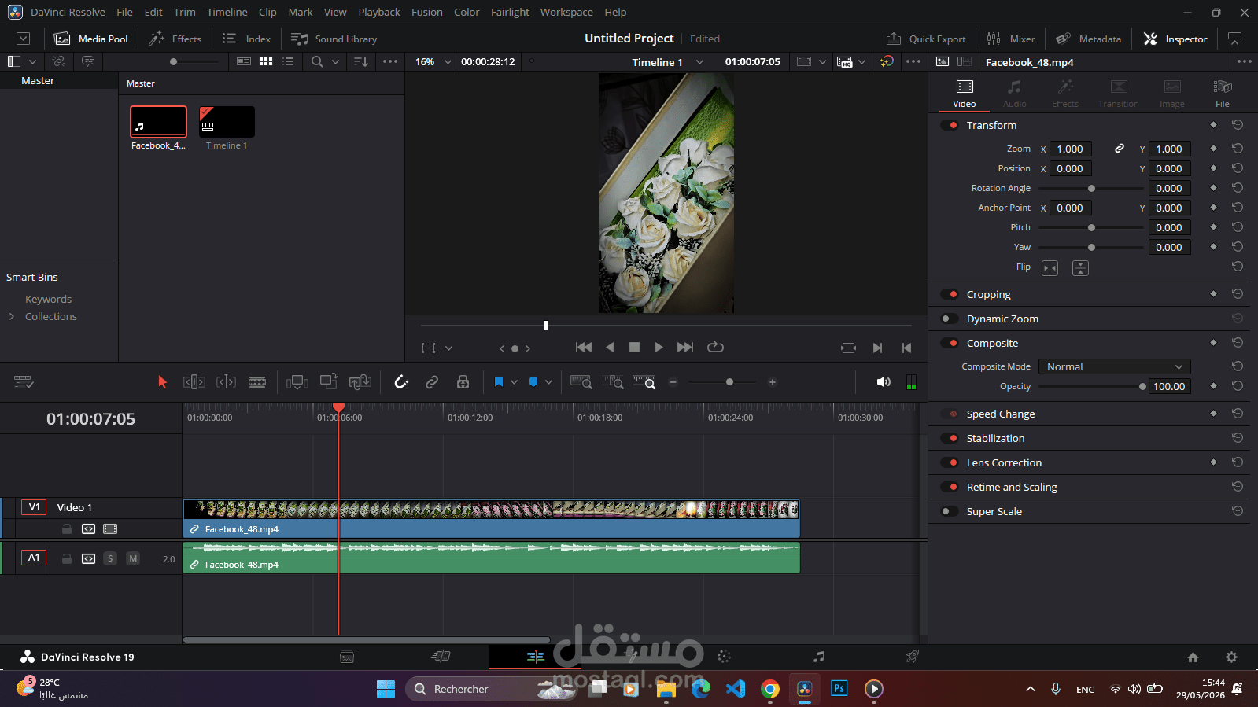Select the Blade Edit Mode tool
The width and height of the screenshot is (1258, 707).
click(x=257, y=382)
